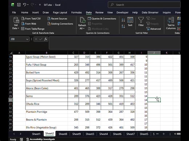Screen dimensions: 189x141
Task: Switch to the Page Layout tab
Action: pyautogui.click(x=60, y=13)
